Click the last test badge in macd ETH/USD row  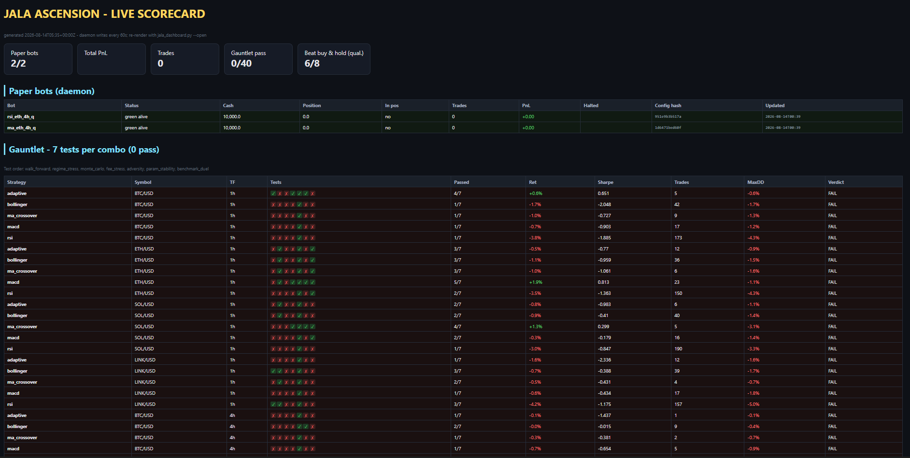[x=313, y=282]
